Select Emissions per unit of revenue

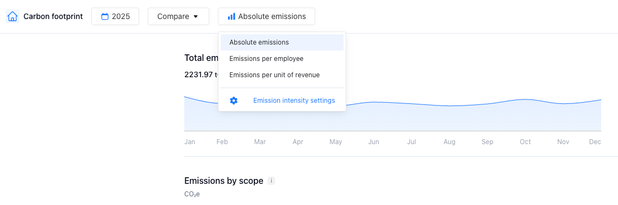click(282, 75)
